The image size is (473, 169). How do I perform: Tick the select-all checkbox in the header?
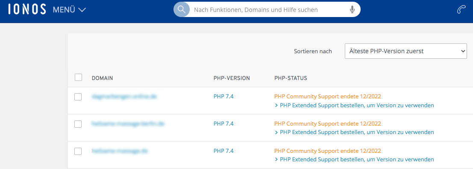[x=78, y=77]
